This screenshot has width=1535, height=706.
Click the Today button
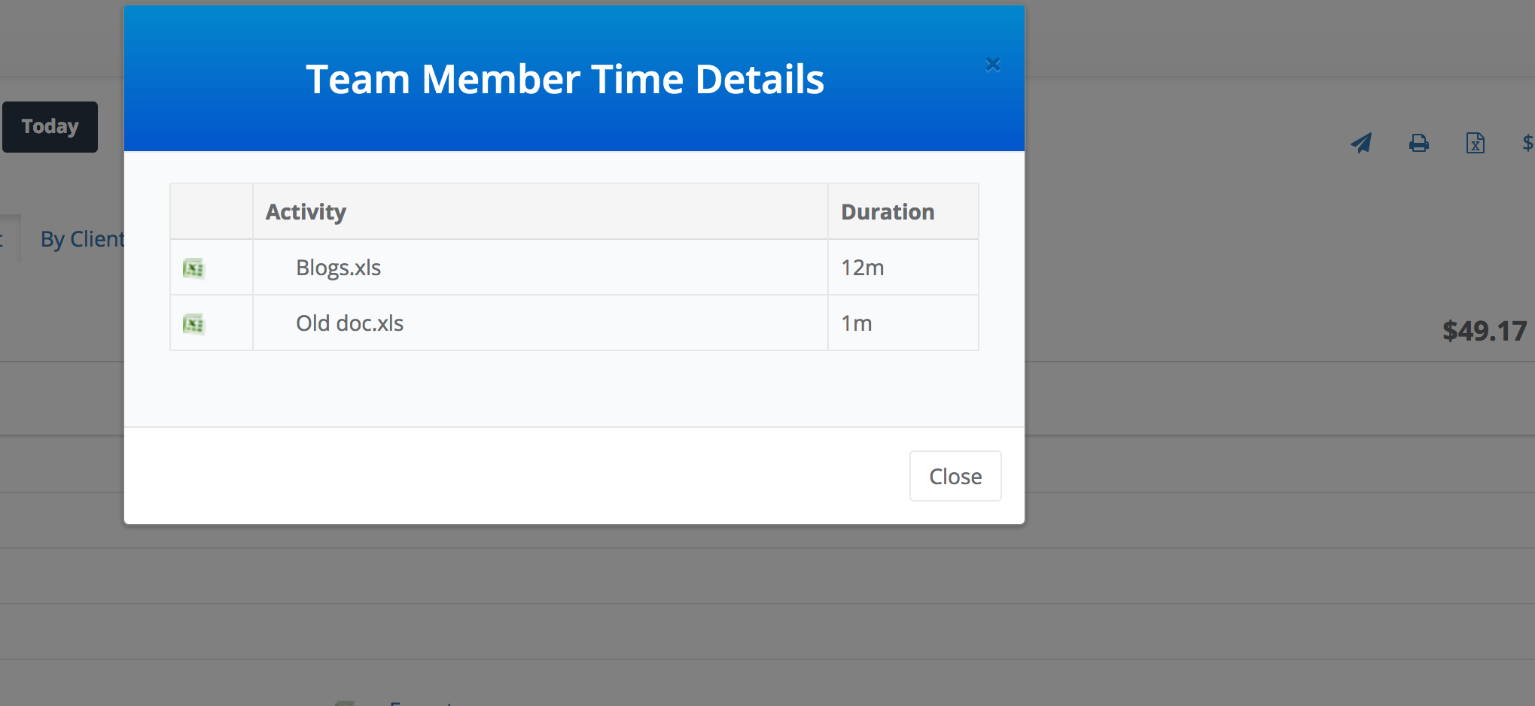[50, 127]
